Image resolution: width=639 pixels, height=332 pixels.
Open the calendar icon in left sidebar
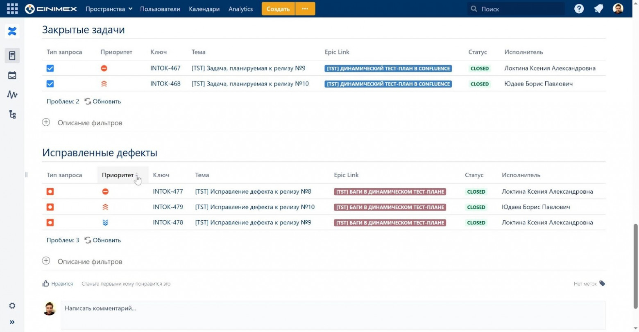pyautogui.click(x=12, y=75)
